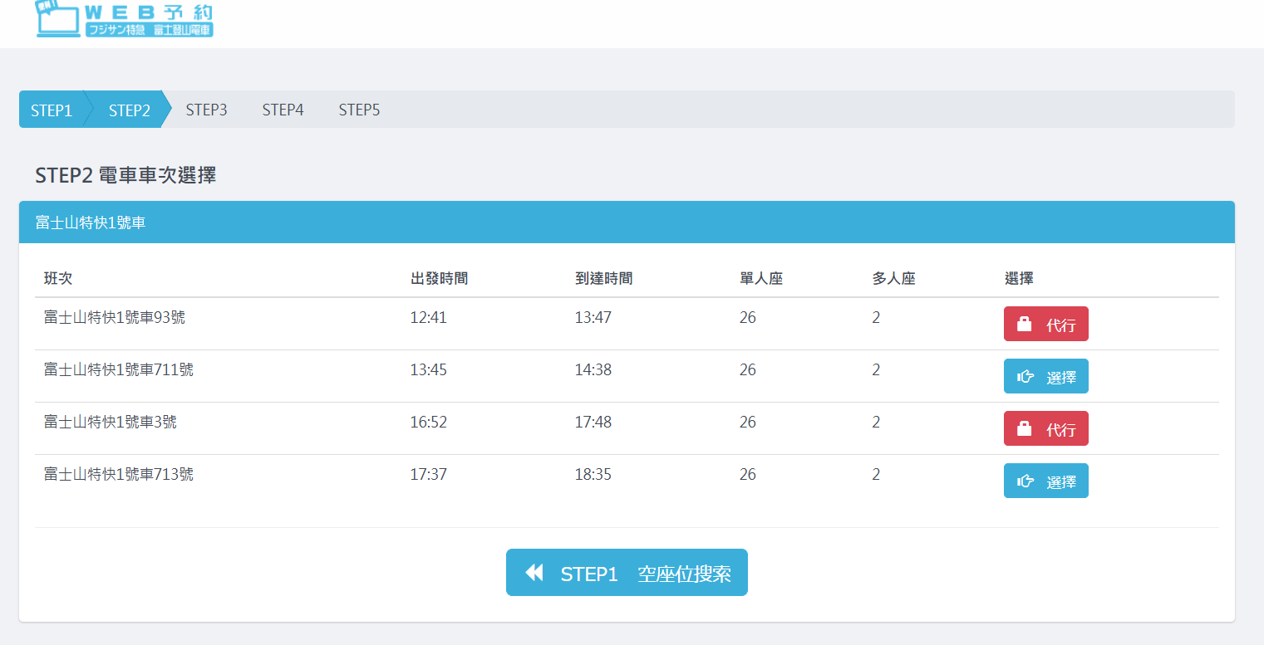This screenshot has height=645, width=1264.
Task: Click hand pointer icon for 711號 train
Action: click(1025, 377)
